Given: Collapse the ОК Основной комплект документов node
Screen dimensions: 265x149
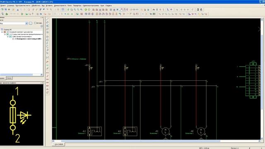Looking at the screenshot, I should coord(2,32).
